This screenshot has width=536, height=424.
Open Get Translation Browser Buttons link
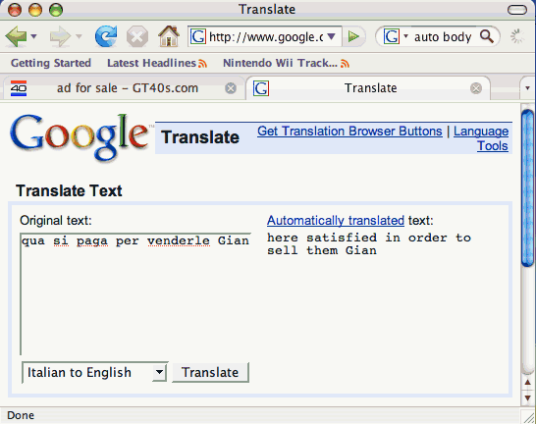349,132
